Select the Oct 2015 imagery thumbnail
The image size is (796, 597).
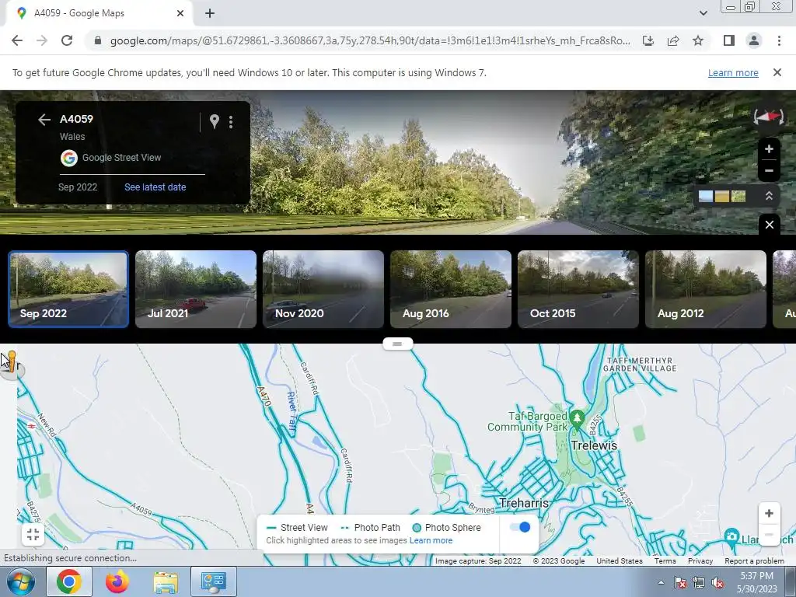578,289
